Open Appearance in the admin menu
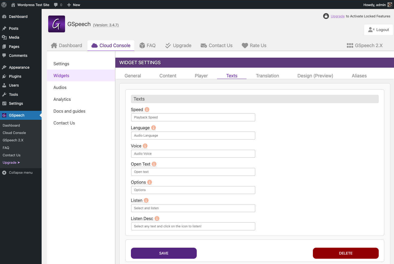 tap(21, 67)
